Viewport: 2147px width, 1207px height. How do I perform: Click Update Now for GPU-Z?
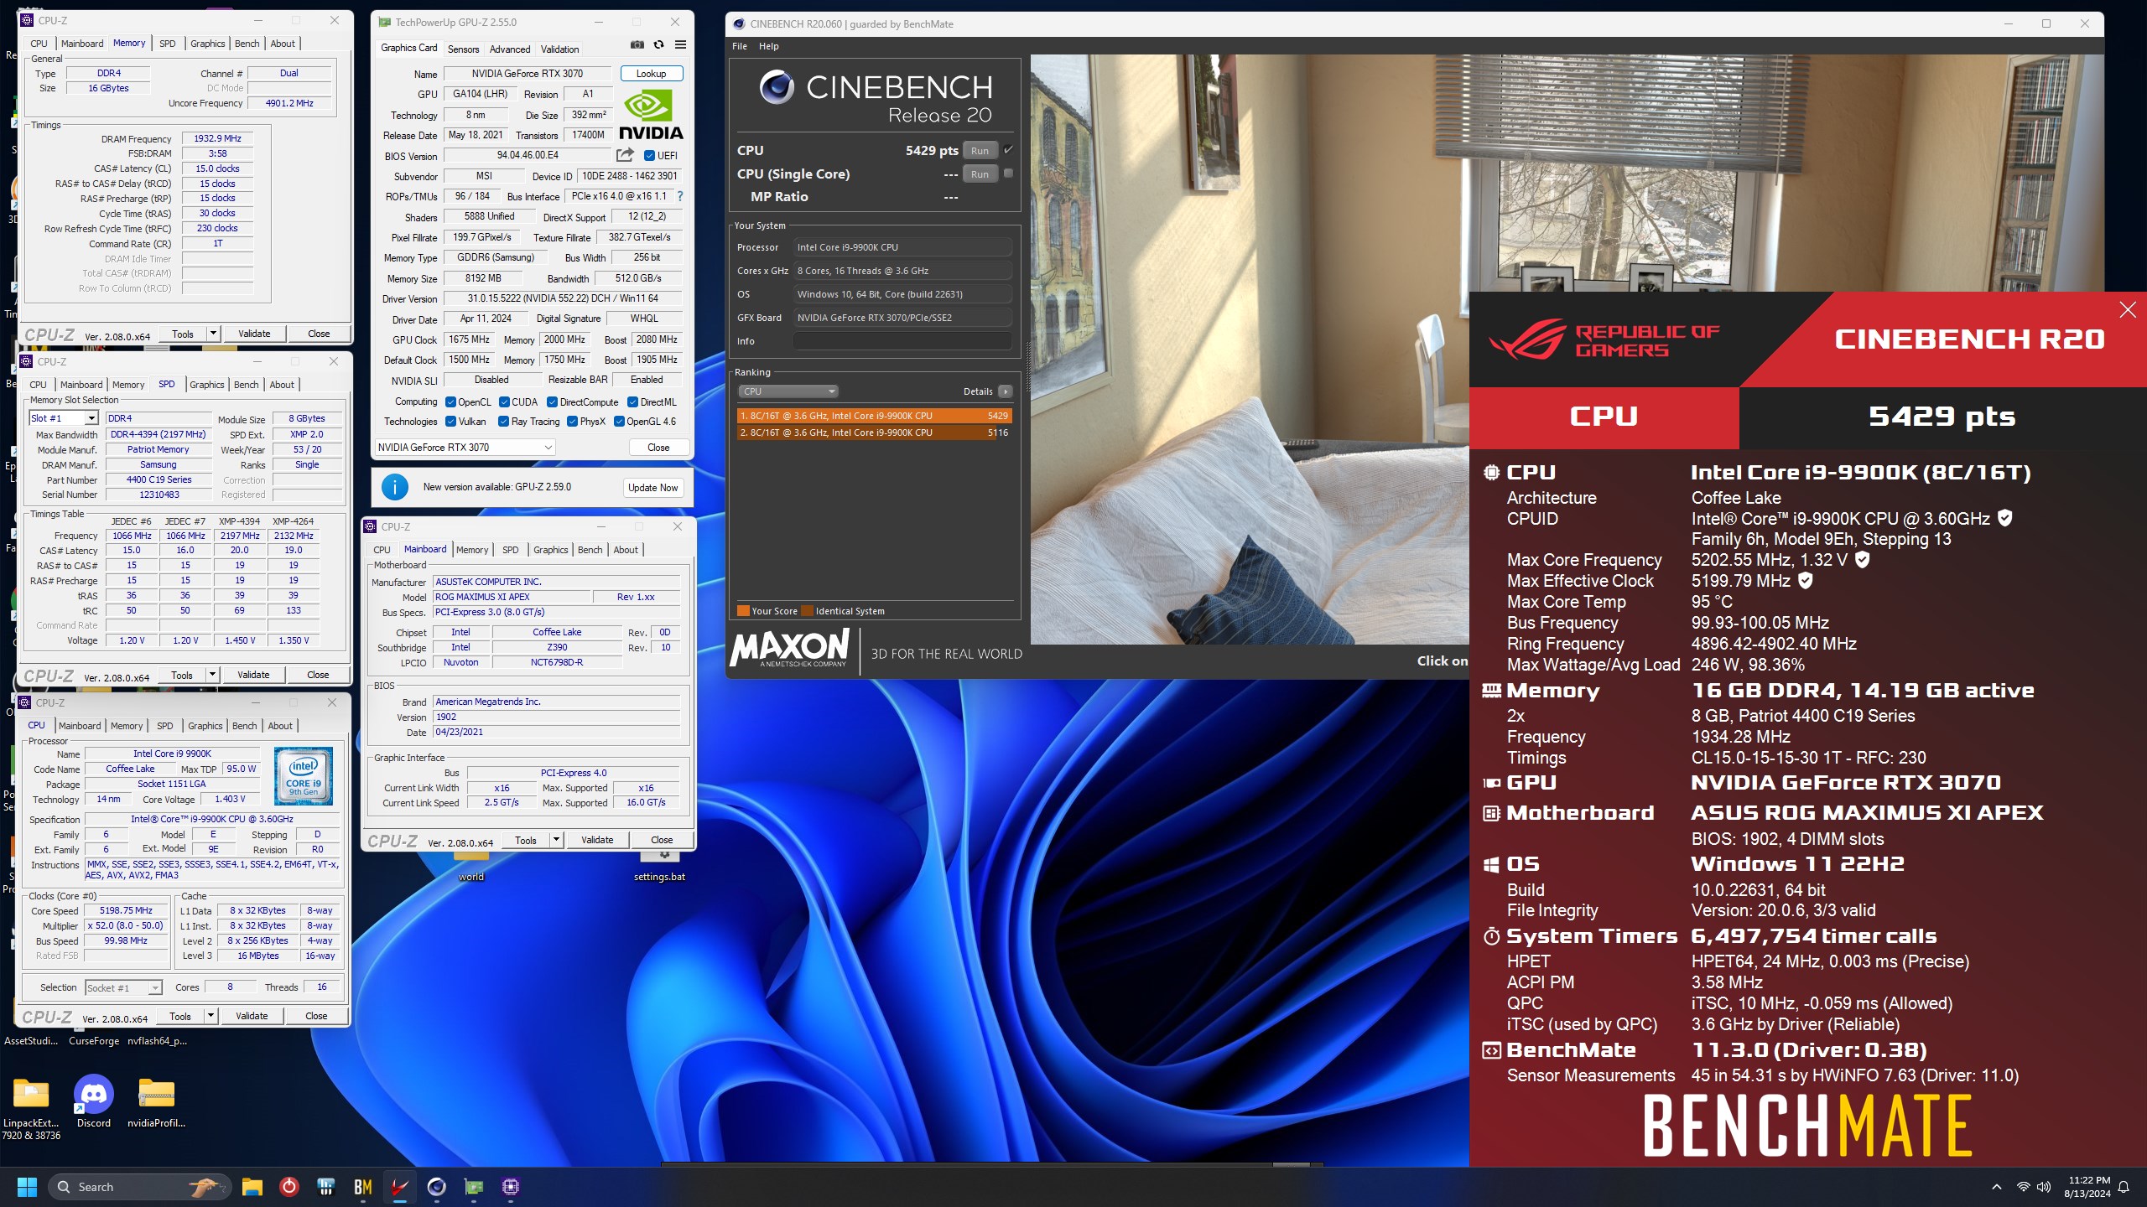pos(653,488)
